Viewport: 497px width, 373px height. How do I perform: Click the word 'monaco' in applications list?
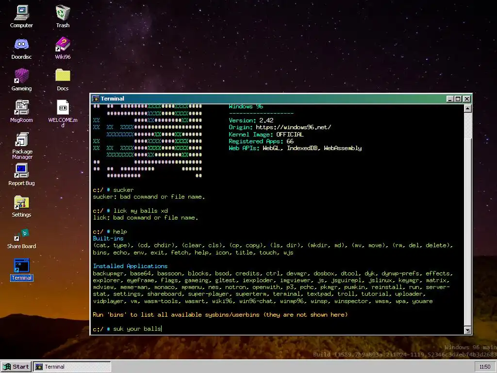coord(164,288)
